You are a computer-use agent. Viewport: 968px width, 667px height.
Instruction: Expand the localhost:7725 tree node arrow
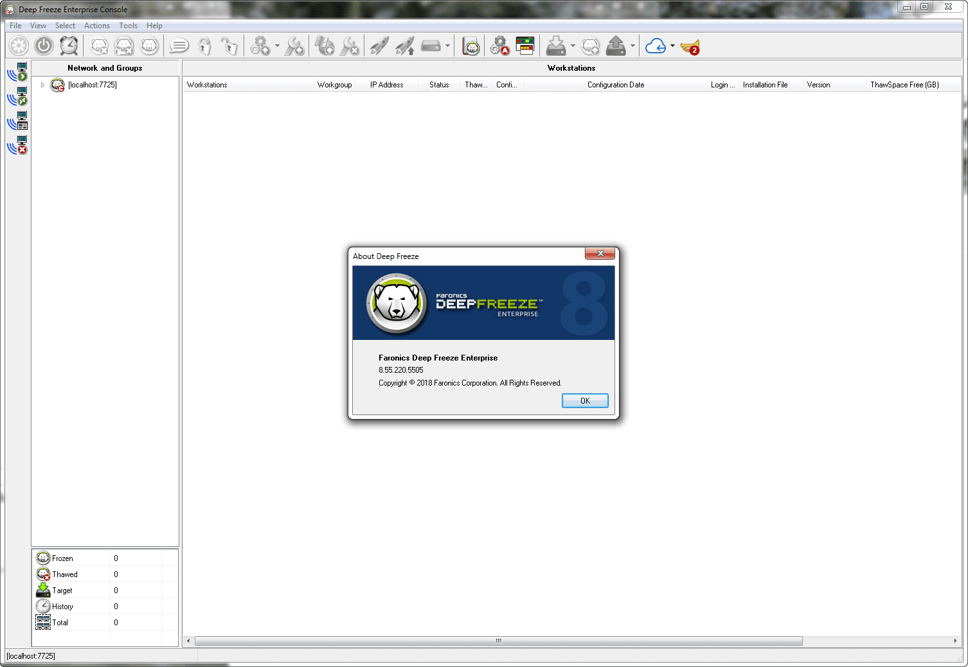click(42, 85)
